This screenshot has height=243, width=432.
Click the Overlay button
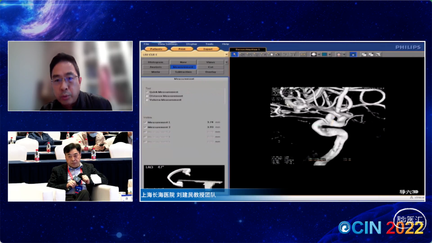210,72
